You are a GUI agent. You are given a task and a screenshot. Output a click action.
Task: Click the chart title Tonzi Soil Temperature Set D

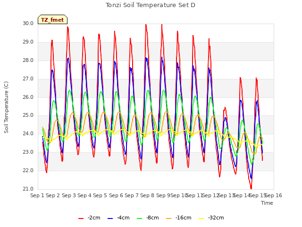(x=151, y=5)
